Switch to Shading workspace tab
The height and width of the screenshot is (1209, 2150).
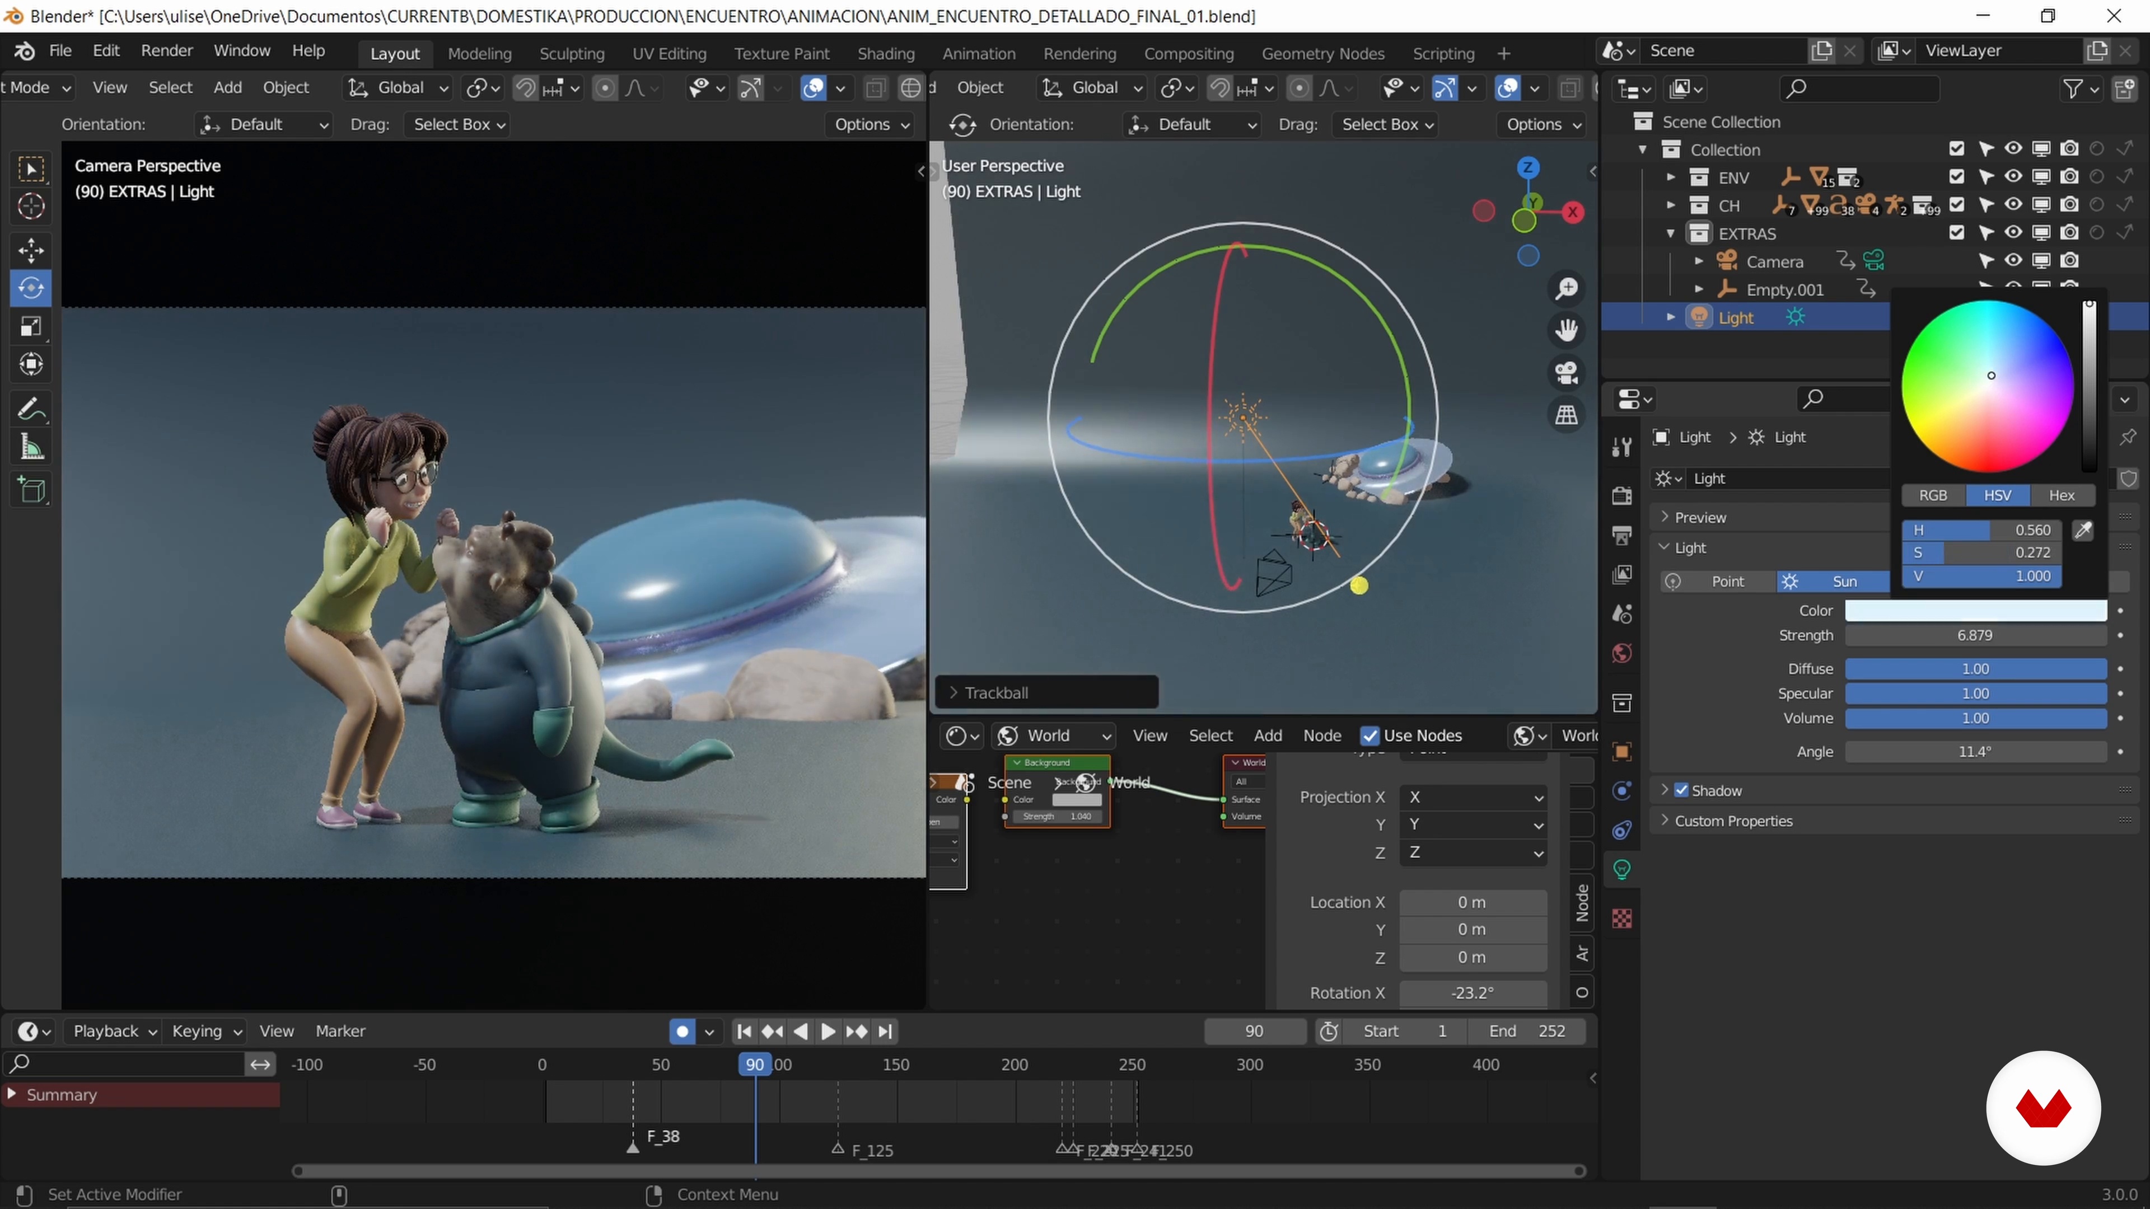pos(886,53)
